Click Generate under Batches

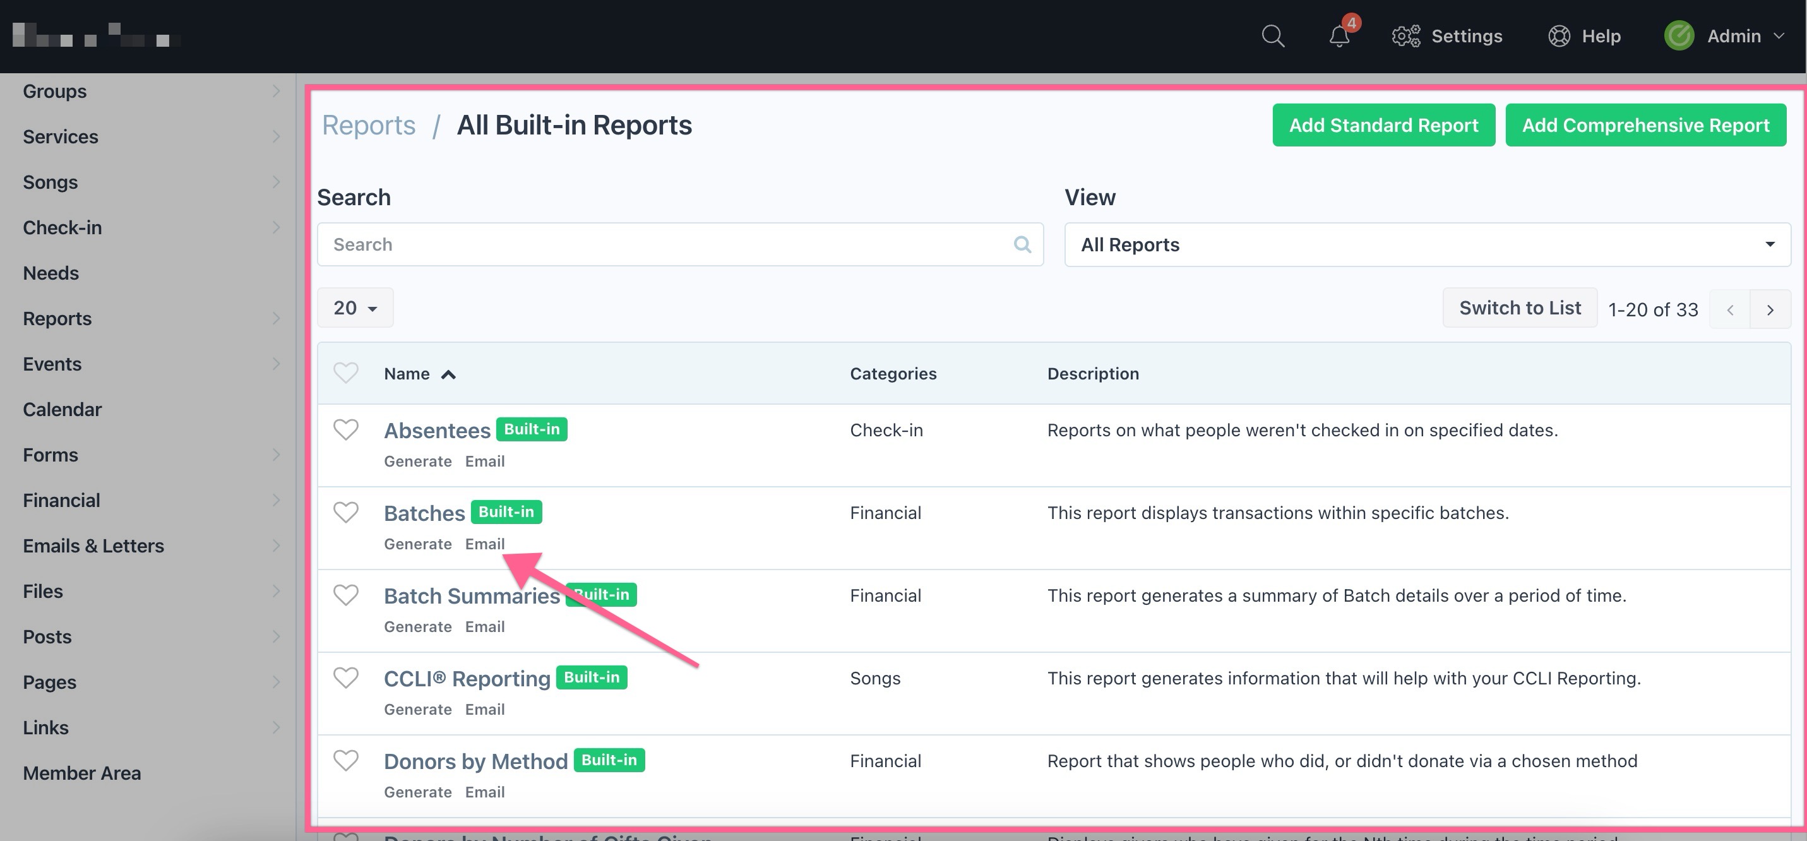coord(417,544)
